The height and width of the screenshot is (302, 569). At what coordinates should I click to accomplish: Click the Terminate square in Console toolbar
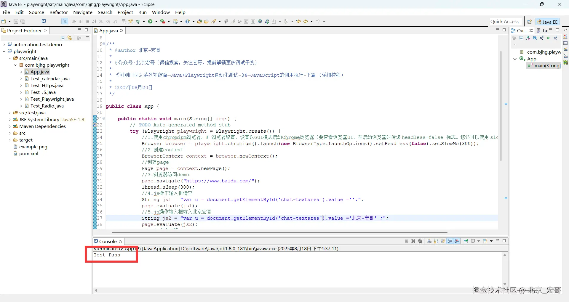[x=406, y=241]
